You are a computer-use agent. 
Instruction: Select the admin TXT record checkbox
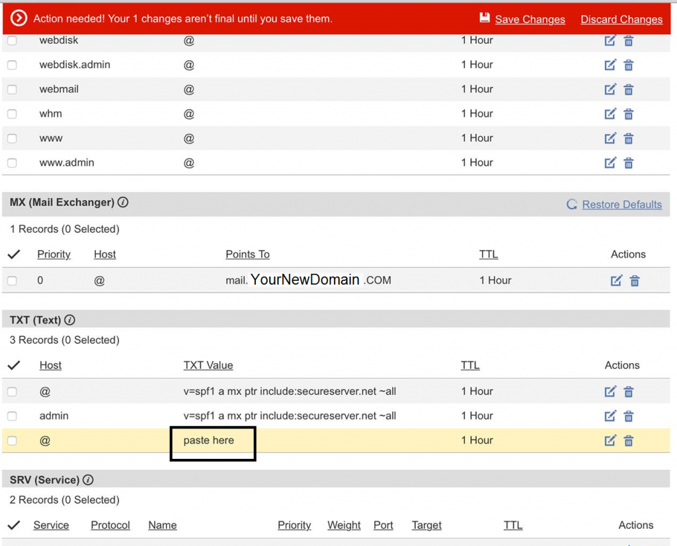[x=12, y=416]
